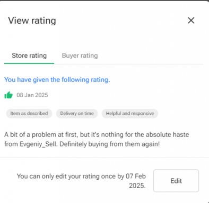Close the View rating dialog
The height and width of the screenshot is (203, 209).
191,21
